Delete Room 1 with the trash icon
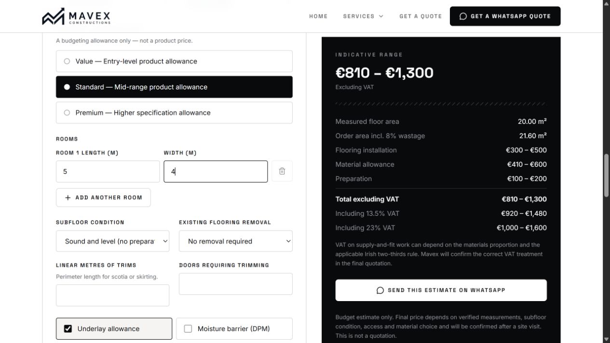Screen dimensions: 610x343 282,171
